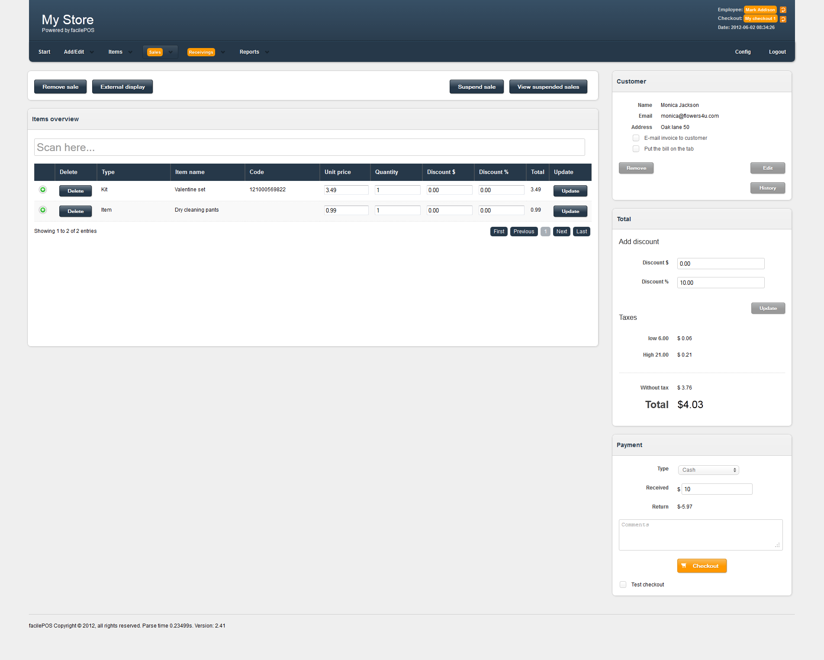Viewport: 824px width, 660px height.
Task: Open the Items menu
Action: [x=116, y=52]
